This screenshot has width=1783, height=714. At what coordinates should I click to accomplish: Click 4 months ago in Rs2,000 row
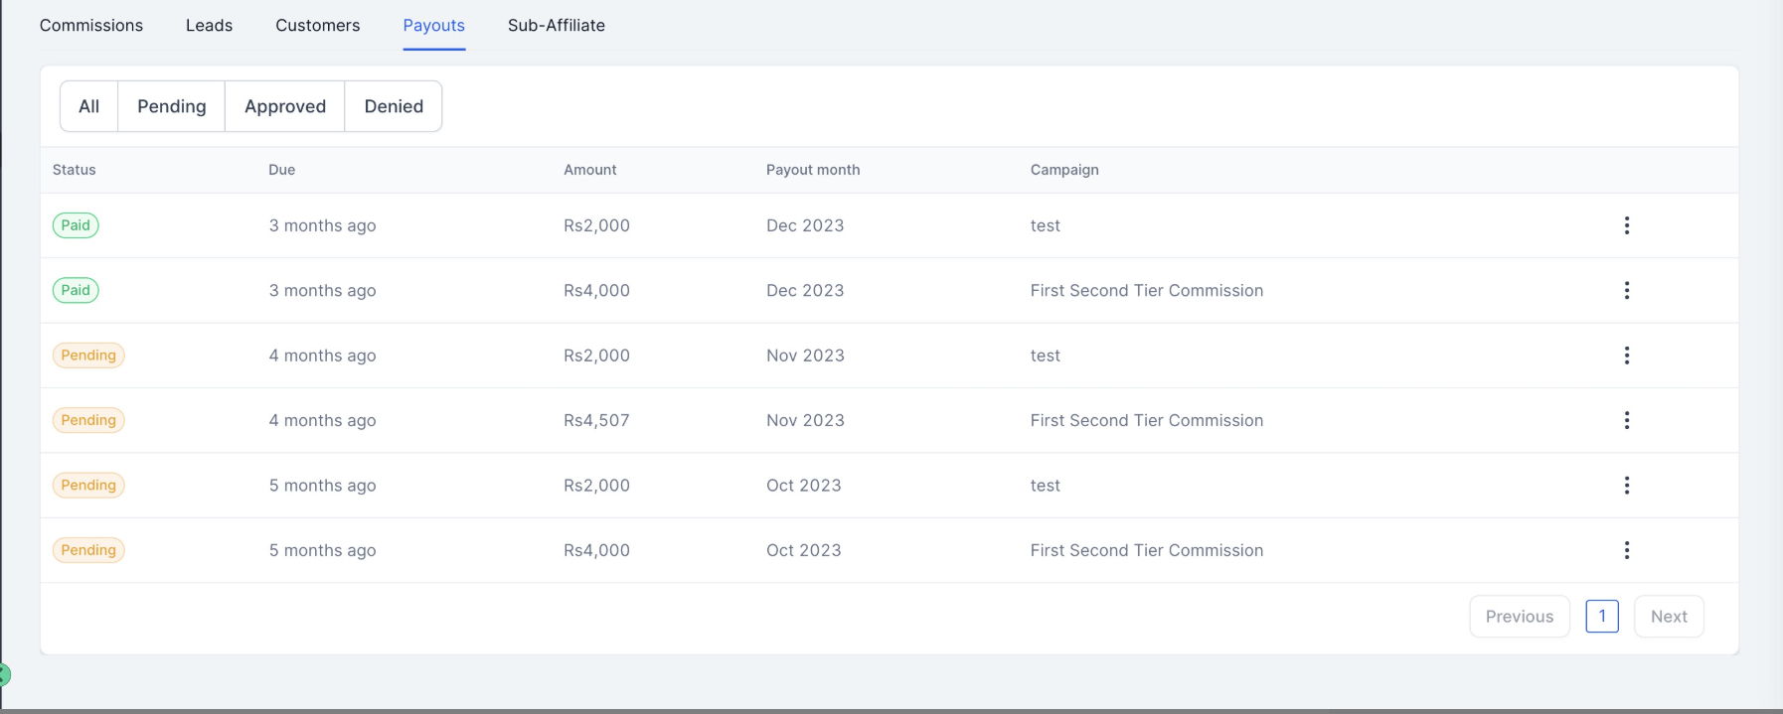[x=323, y=356]
